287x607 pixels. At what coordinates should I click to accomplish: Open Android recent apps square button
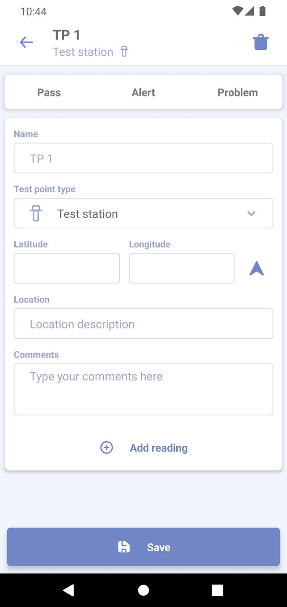pos(217,590)
